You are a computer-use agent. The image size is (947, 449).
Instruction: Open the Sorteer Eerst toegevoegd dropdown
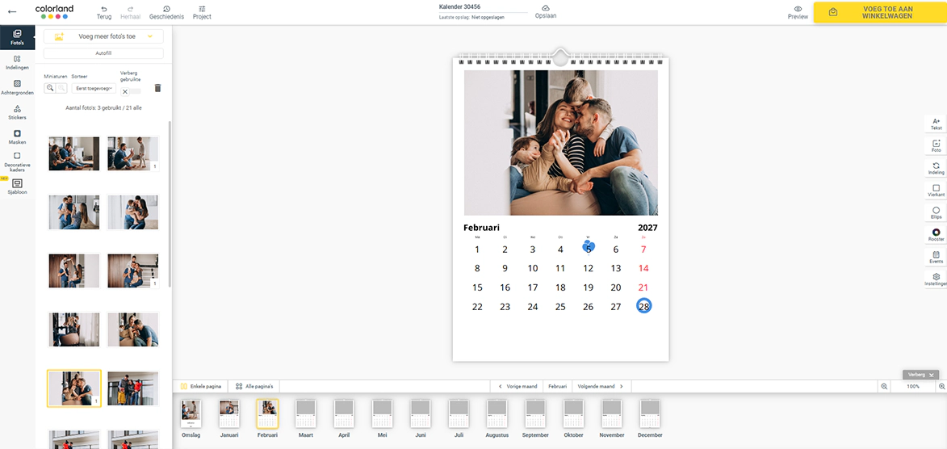click(x=94, y=88)
